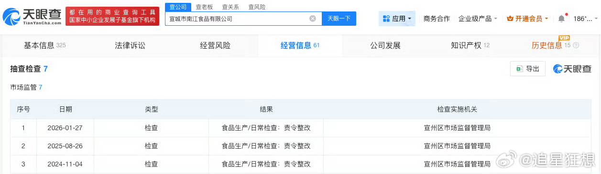Click the 抽查检查 section heading
Viewport: 601px width, 174px height.
click(29, 69)
